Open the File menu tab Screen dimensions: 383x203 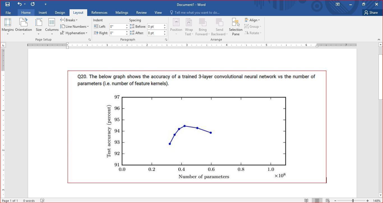click(8, 13)
